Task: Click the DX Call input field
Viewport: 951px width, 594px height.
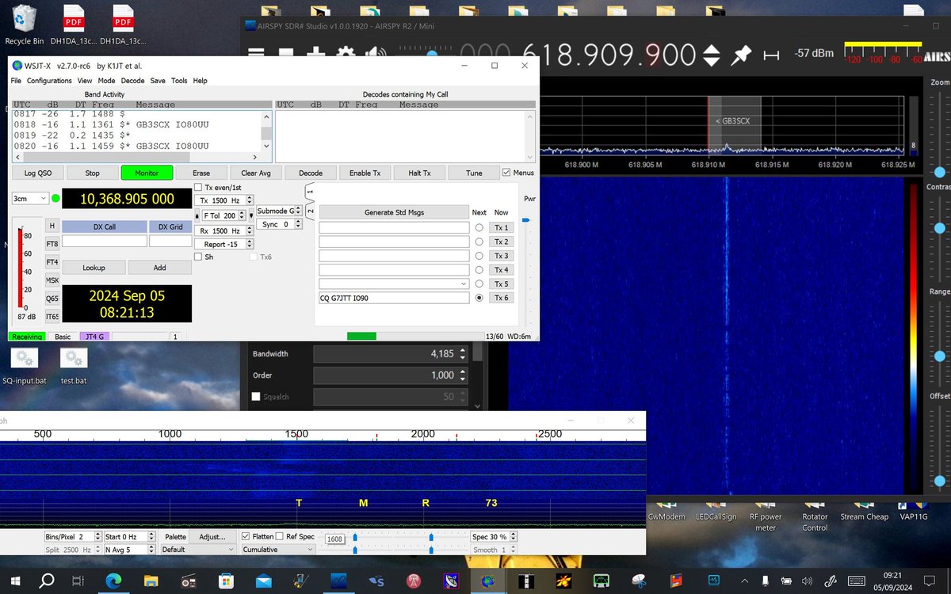Action: (x=105, y=241)
